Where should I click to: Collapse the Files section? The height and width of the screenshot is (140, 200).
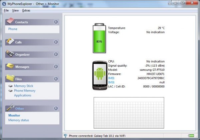point(56,79)
